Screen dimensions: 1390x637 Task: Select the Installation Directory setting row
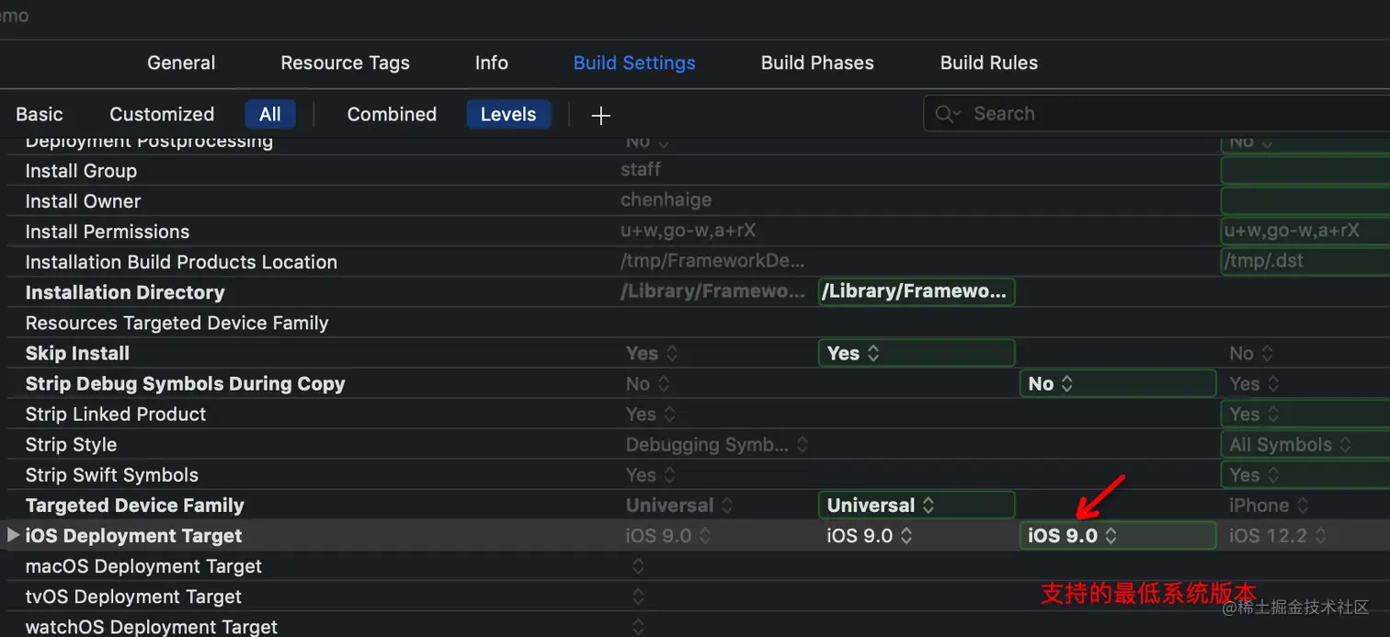click(x=695, y=292)
